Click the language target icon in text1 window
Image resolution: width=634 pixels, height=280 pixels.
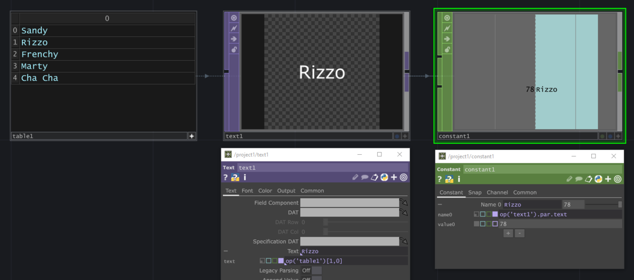coord(404,178)
